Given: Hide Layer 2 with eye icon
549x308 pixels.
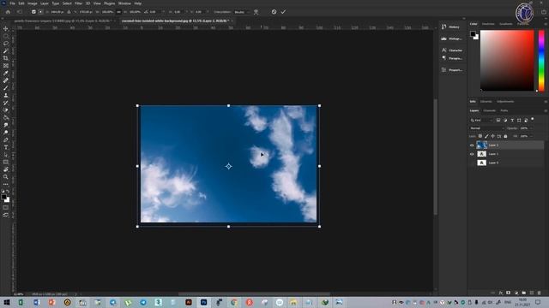Looking at the screenshot, I should point(472,145).
